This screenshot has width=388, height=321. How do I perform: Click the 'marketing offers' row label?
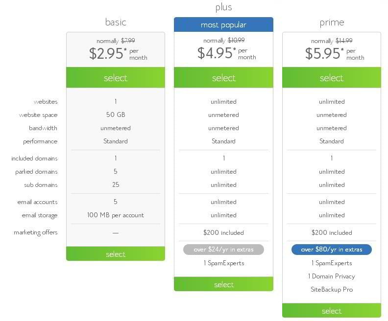click(x=36, y=232)
